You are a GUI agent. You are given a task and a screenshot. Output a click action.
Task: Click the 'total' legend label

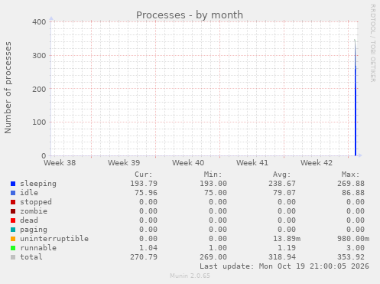(31, 257)
